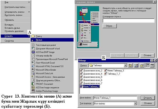This screenshot has height=109, width=158.
Task: Click ACDSee BMP Image icon
Action: click(33, 52)
